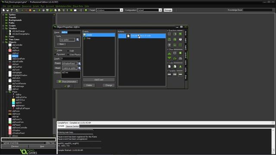Select the Test Variable action icon
The width and height of the screenshot is (276, 155).
175,74
